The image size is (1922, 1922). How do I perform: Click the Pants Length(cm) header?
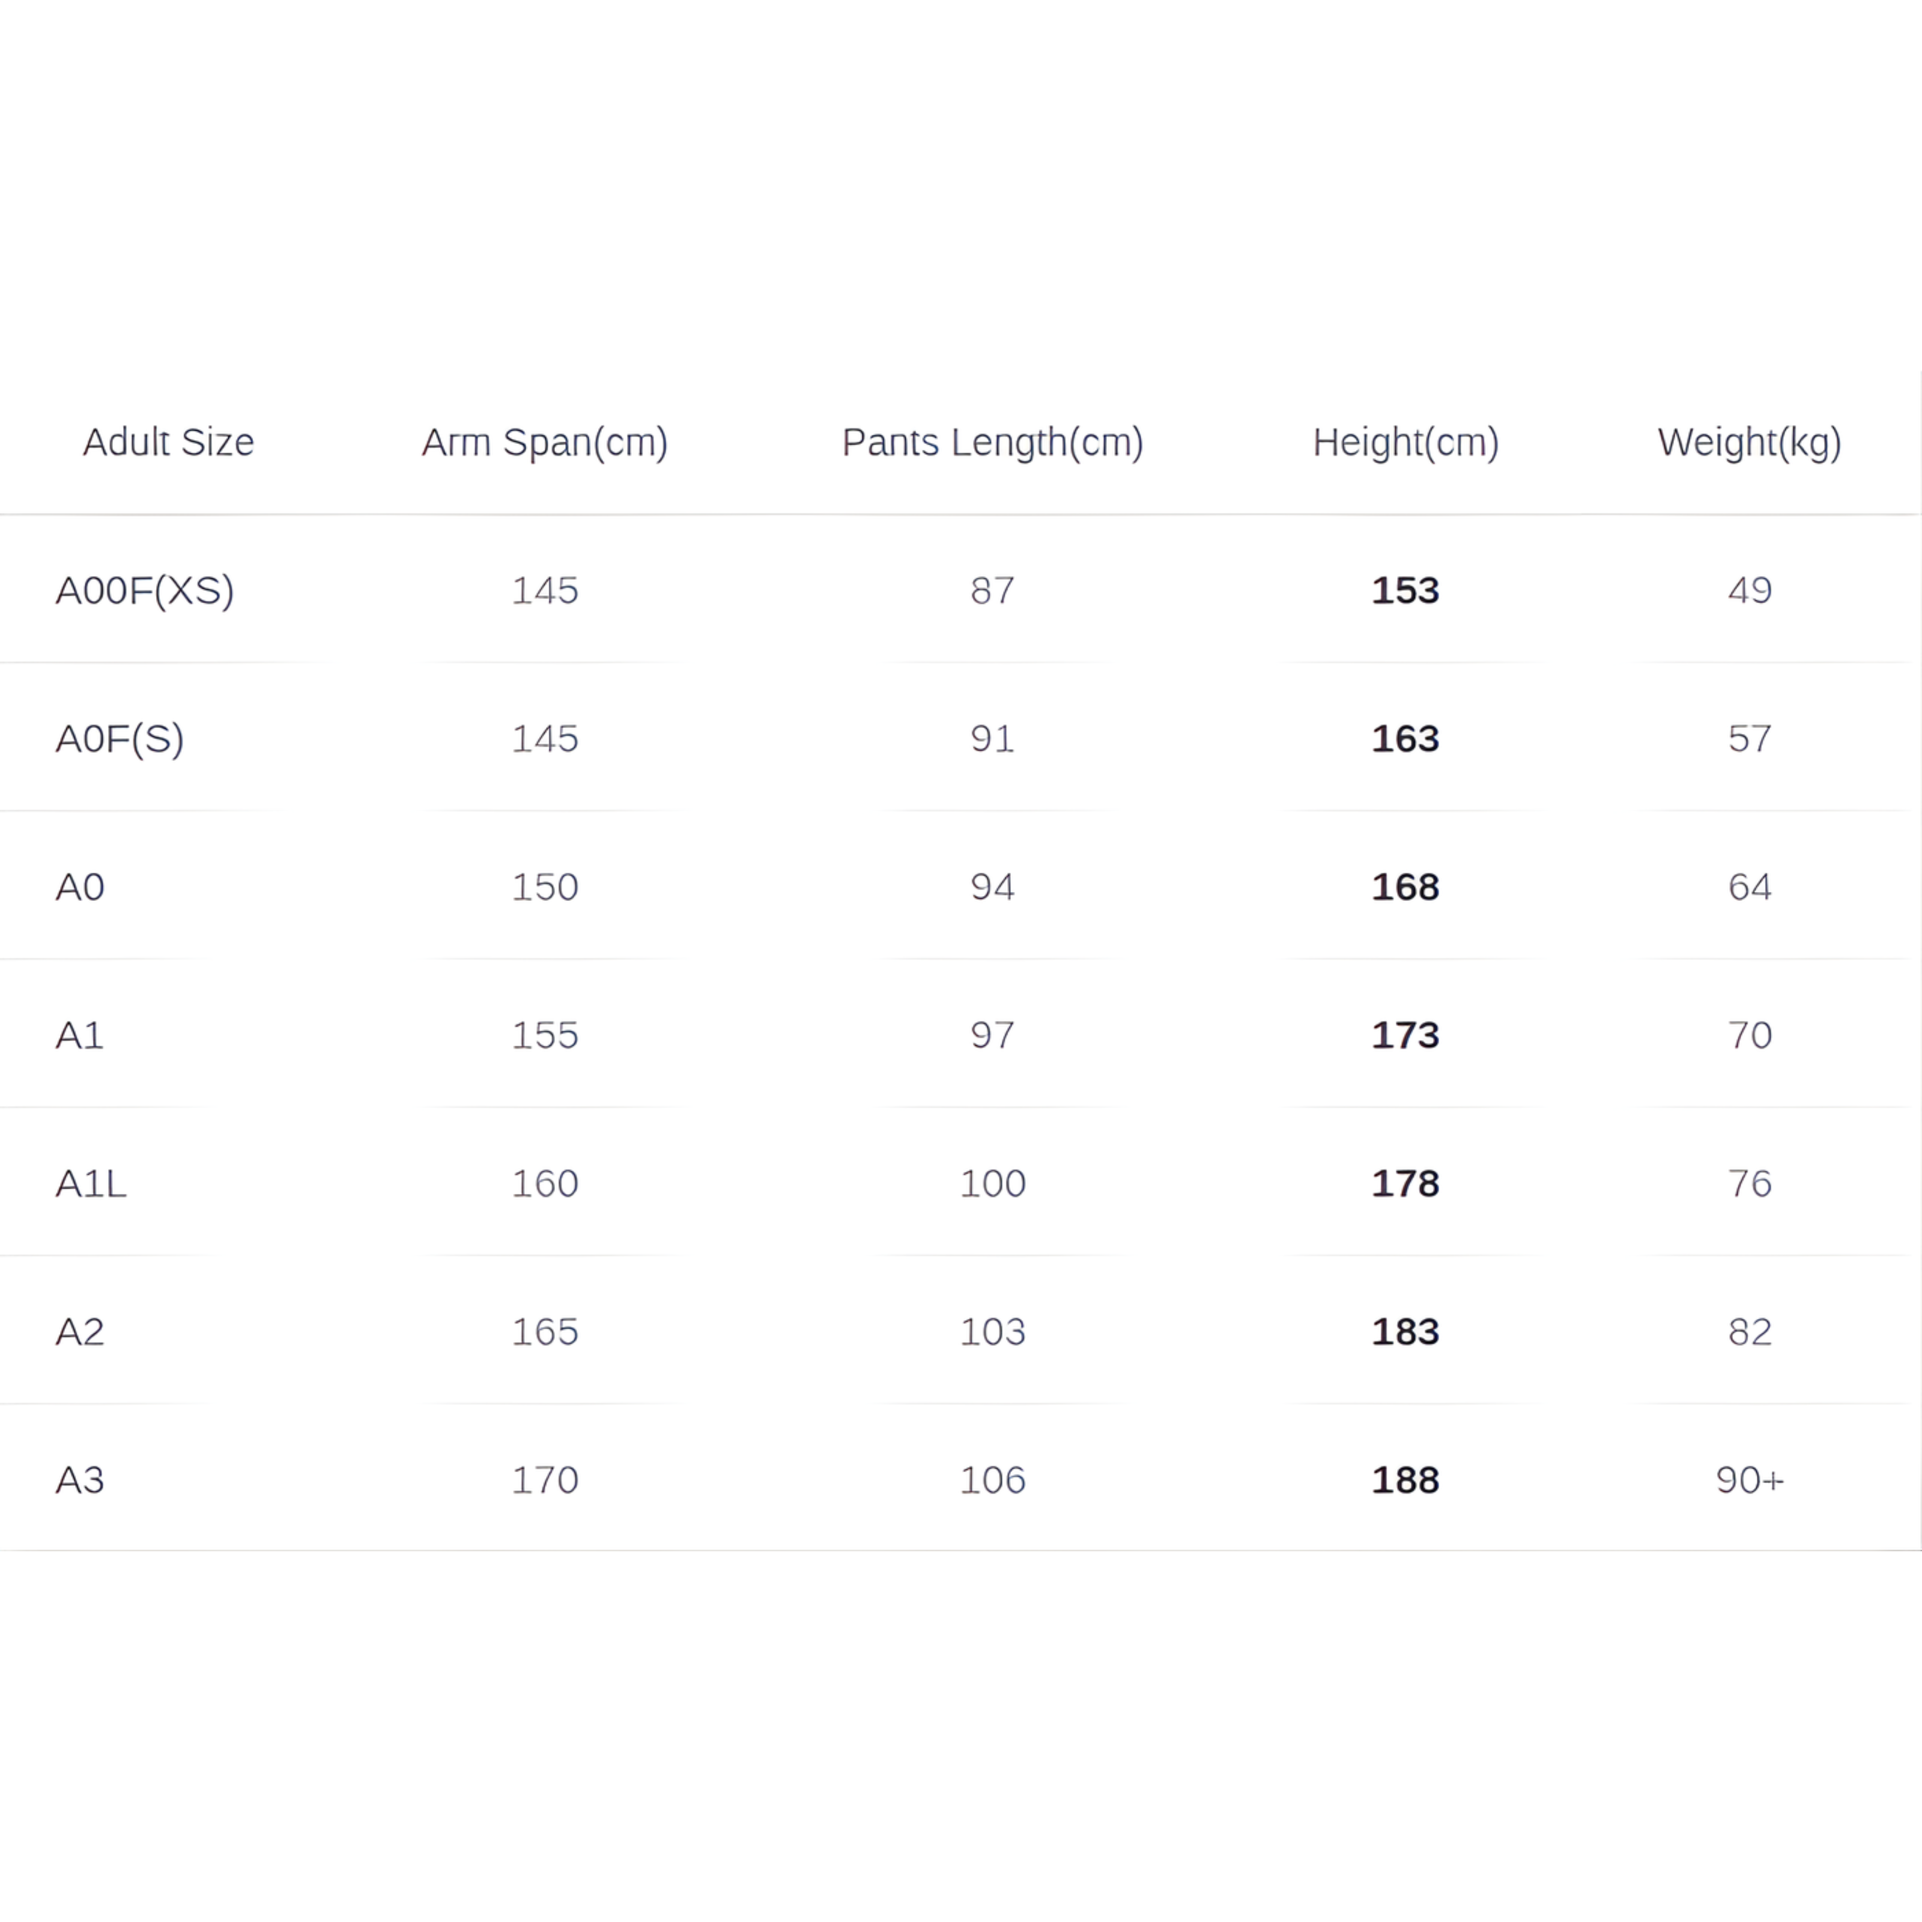pos(992,441)
